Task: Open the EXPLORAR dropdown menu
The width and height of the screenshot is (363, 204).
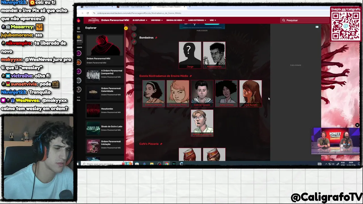Action: point(140,20)
